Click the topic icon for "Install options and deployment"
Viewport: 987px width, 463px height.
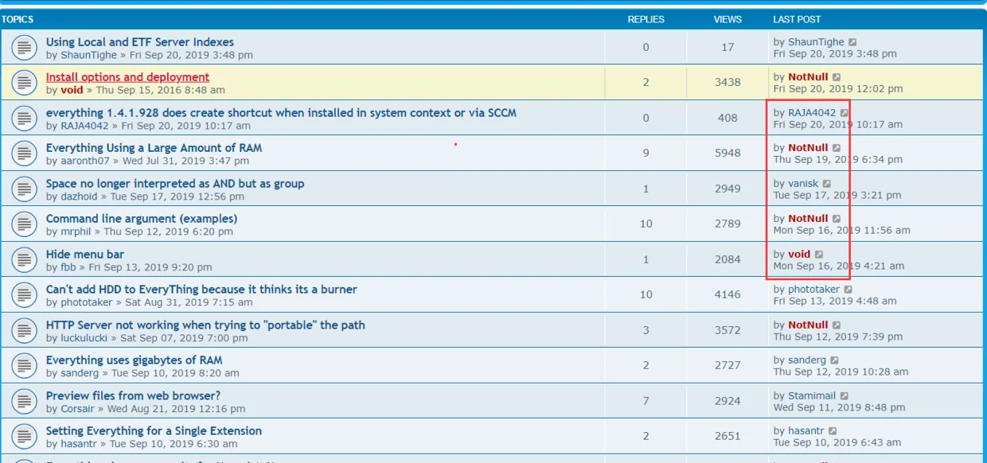pos(25,83)
